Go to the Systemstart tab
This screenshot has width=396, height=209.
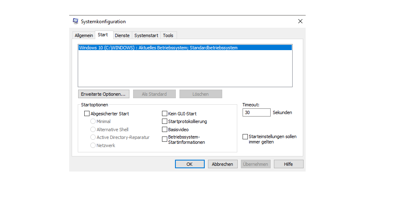click(x=146, y=35)
